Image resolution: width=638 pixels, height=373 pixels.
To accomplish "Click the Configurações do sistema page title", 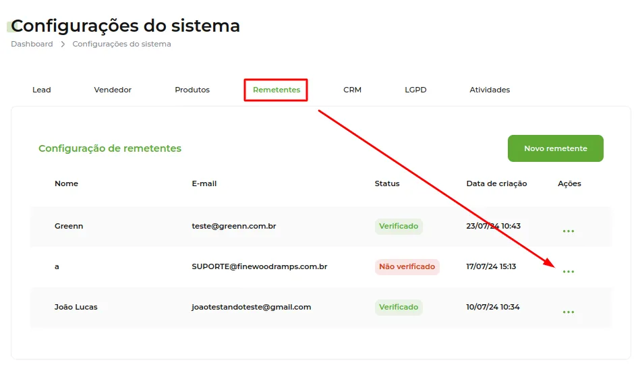I will point(125,26).
